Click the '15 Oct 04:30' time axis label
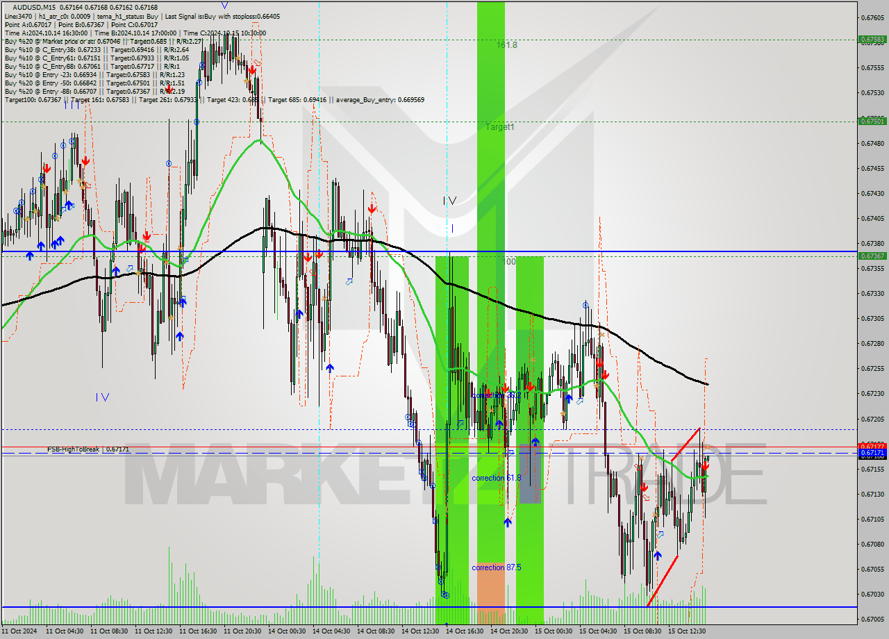Viewport: 889px width, 639px height. point(597,631)
